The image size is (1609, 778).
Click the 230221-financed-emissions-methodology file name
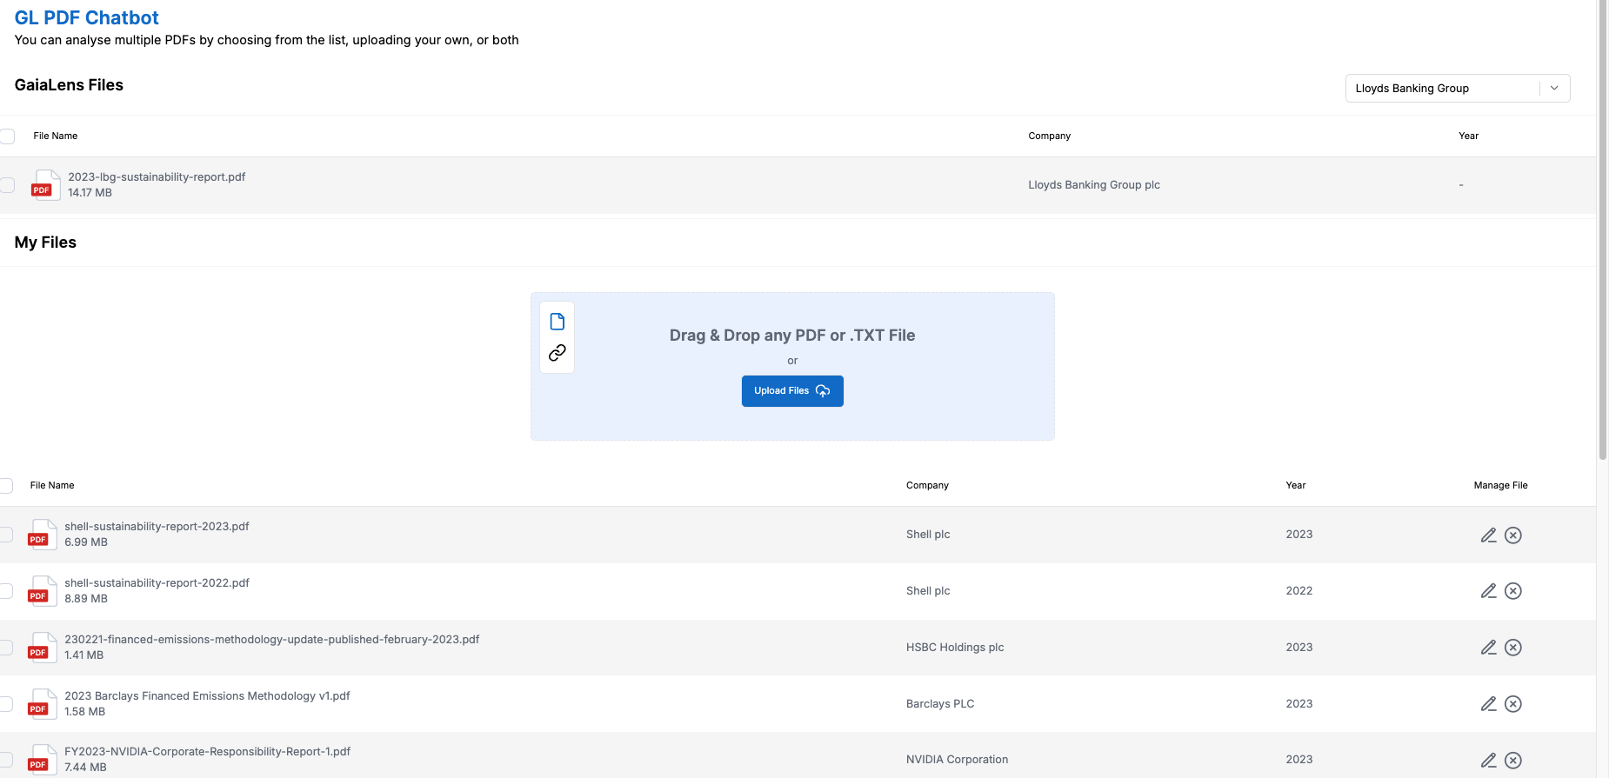(272, 639)
